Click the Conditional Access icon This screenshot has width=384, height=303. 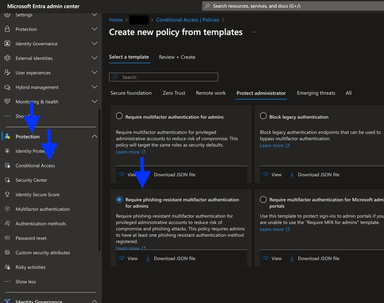click(x=7, y=165)
